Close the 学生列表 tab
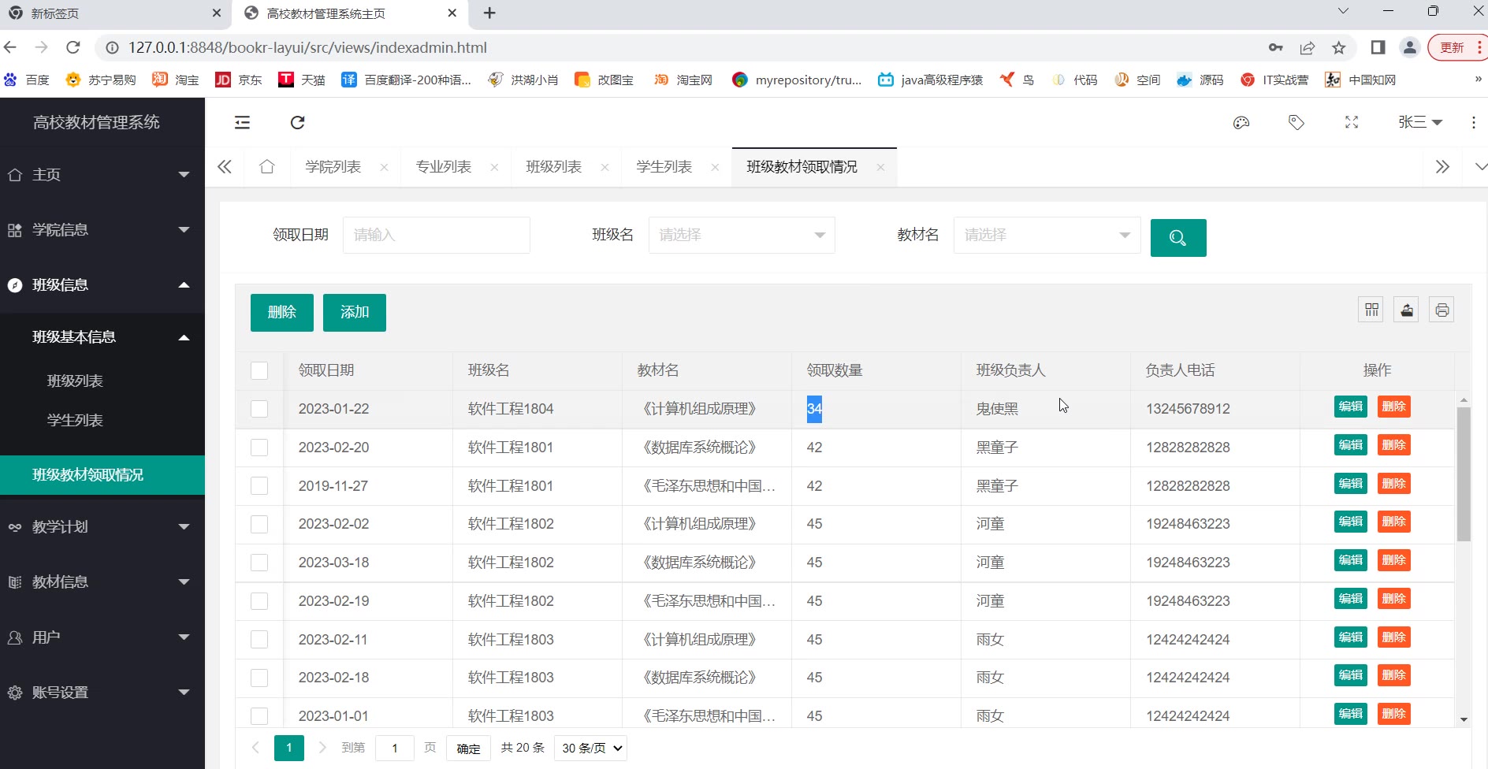This screenshot has width=1488, height=769. [715, 167]
